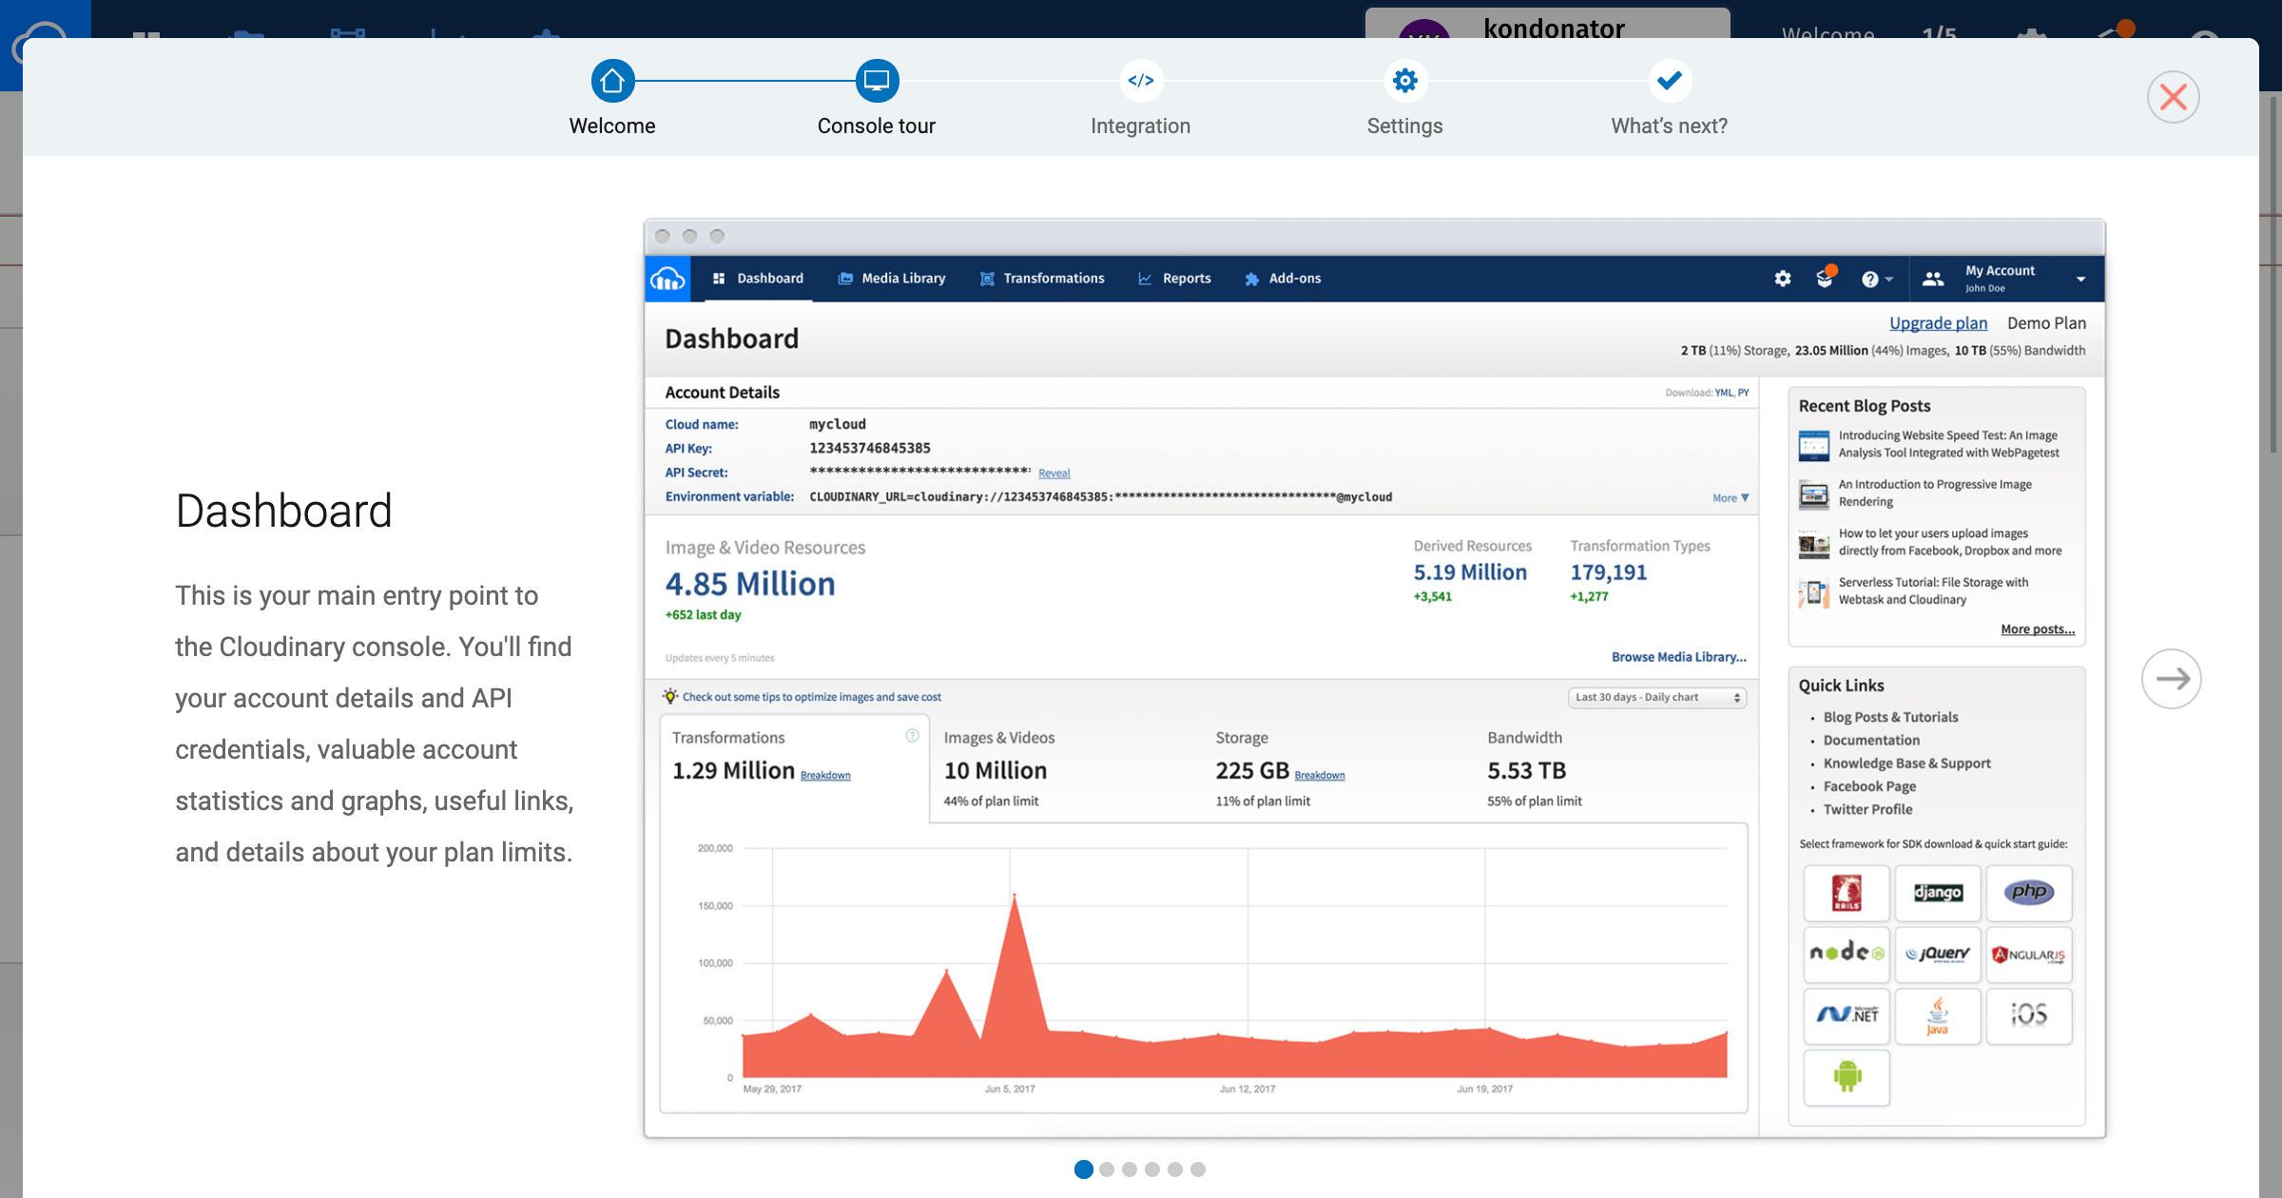Click the Integration step label

coord(1140,126)
